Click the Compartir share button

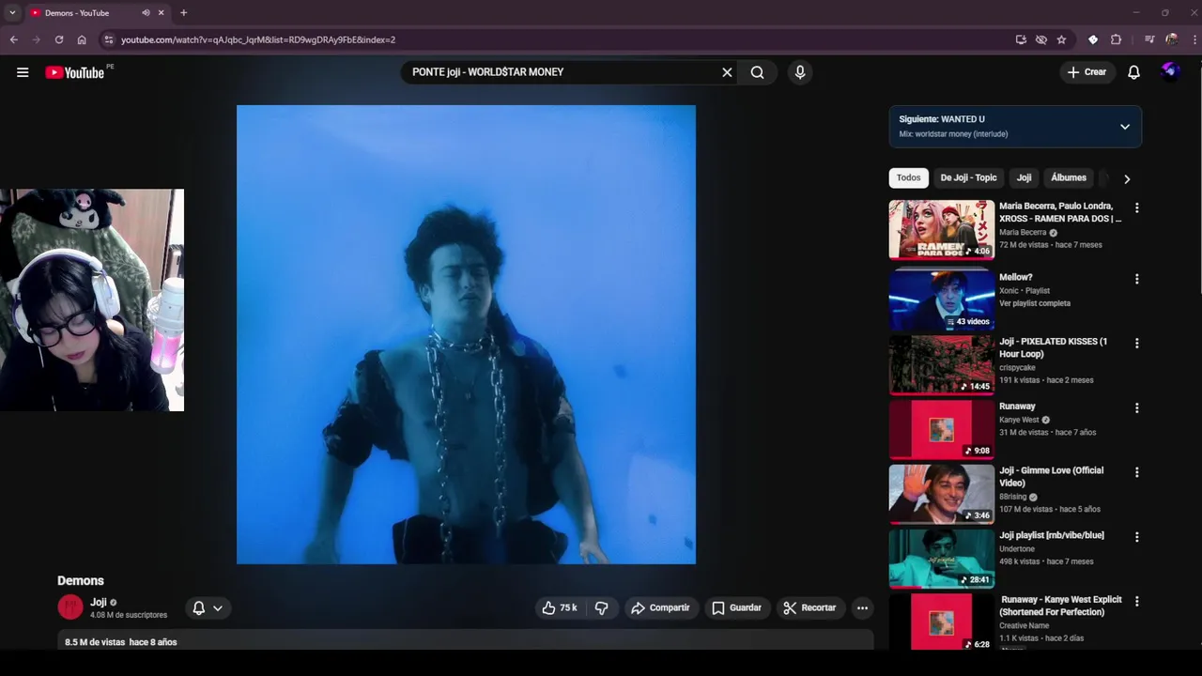[660, 607]
